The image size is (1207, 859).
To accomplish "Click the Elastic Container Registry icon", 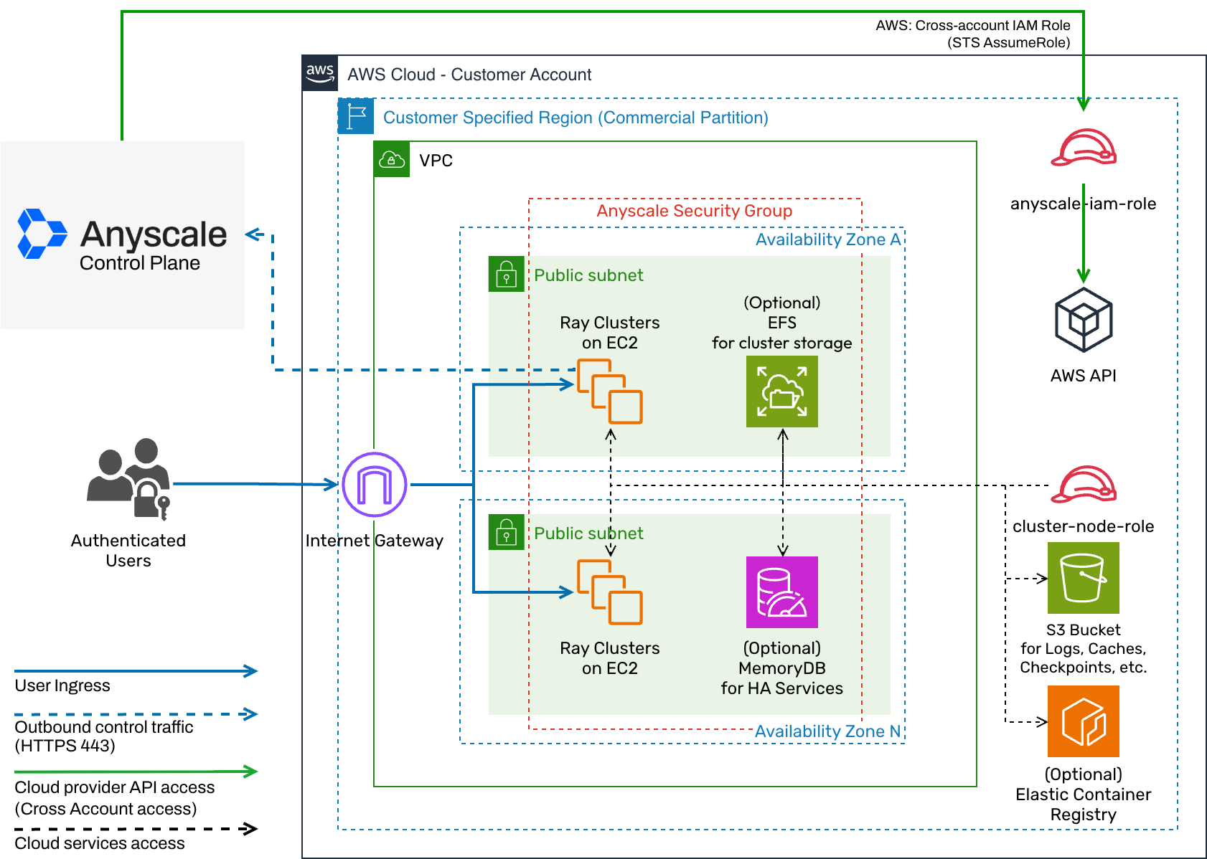I will coord(1083,721).
